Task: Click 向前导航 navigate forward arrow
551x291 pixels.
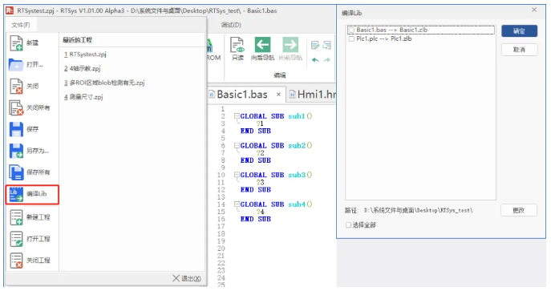Action: [290, 45]
